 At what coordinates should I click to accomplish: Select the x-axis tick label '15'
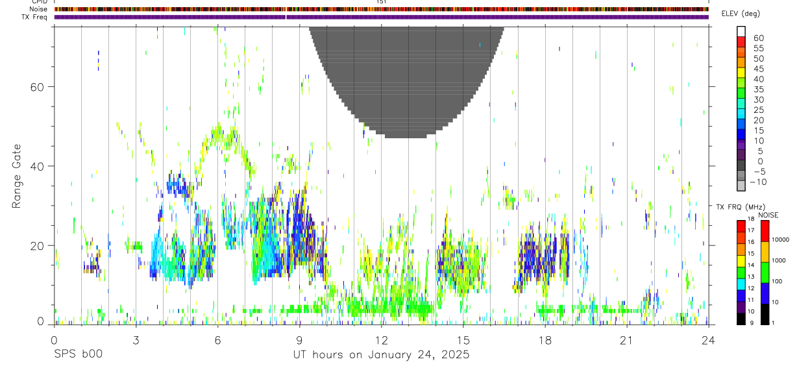tap(463, 340)
